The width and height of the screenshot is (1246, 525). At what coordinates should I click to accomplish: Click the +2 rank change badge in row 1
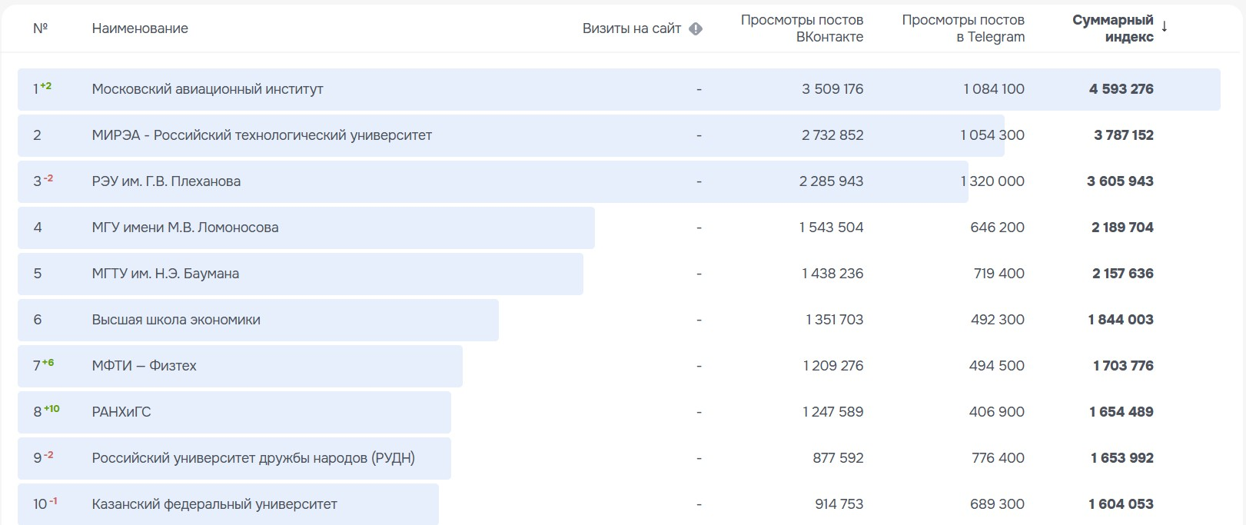click(46, 86)
